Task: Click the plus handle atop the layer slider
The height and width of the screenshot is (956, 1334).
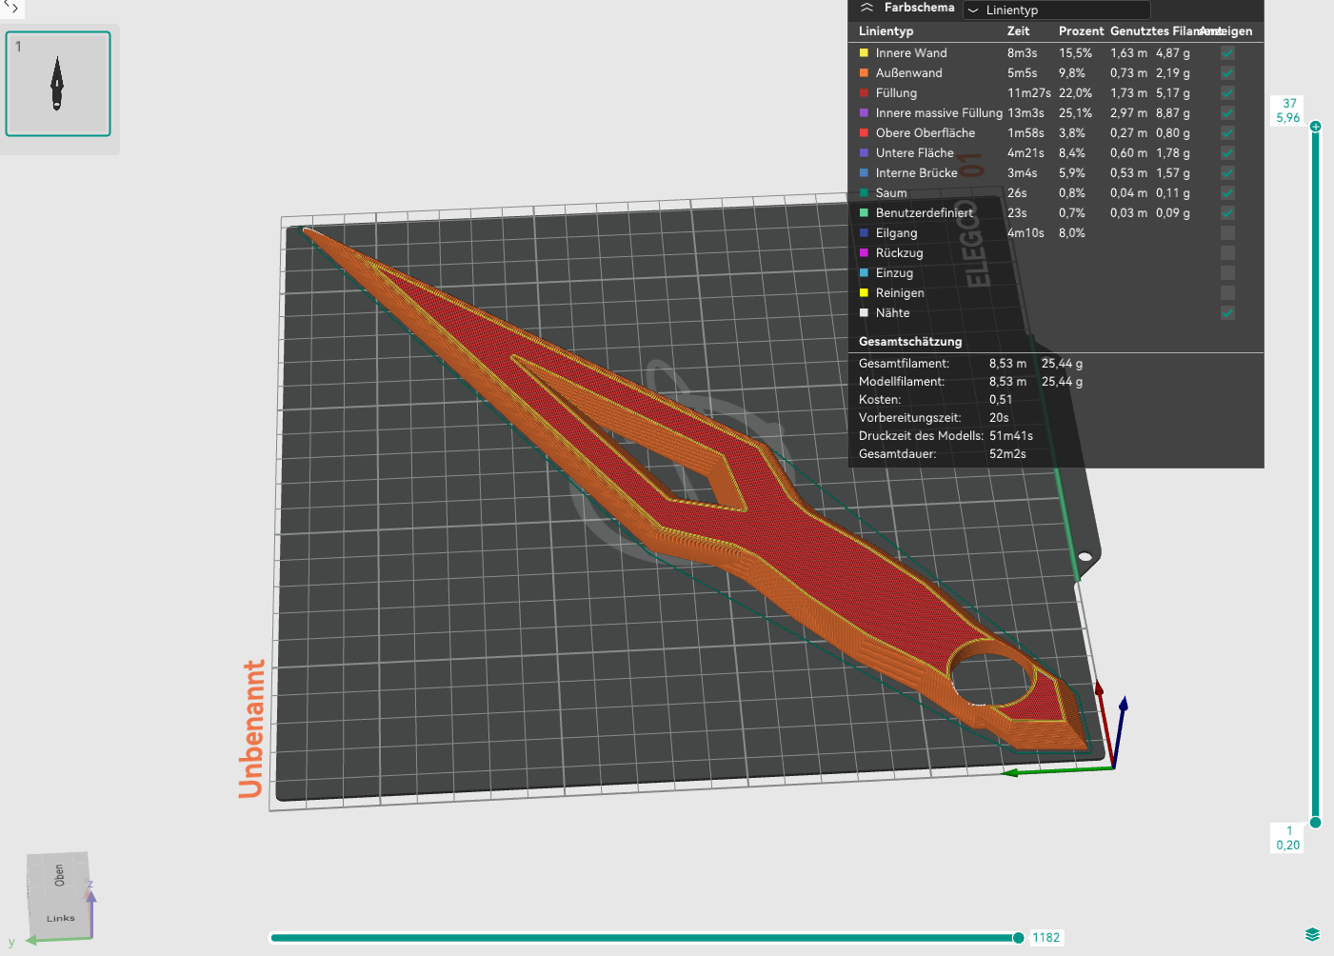Action: click(1315, 127)
